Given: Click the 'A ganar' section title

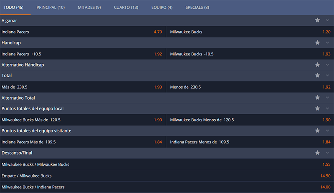Looking at the screenshot, I should 9,21.
